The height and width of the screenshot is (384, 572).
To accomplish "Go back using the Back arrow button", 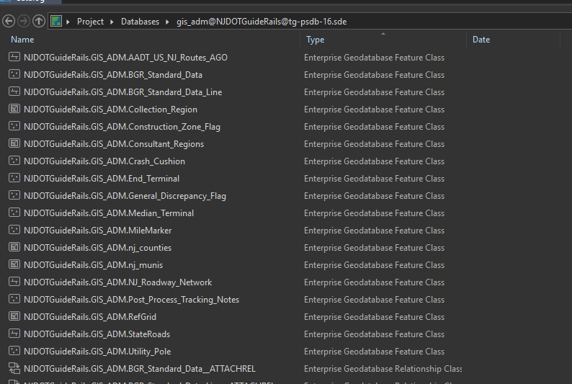I will pos(9,21).
